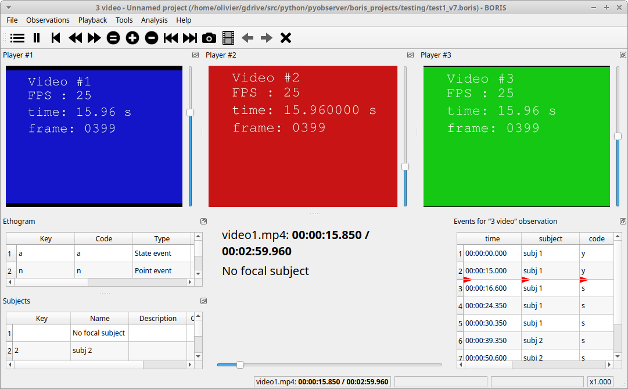Reset playback to the beginning
The height and width of the screenshot is (389, 628).
(x=56, y=38)
